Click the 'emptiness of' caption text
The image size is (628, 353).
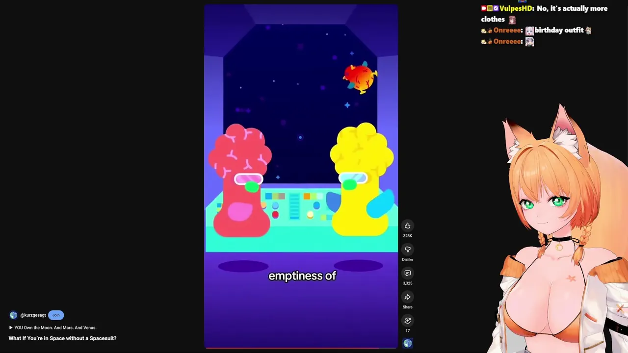pos(302,276)
